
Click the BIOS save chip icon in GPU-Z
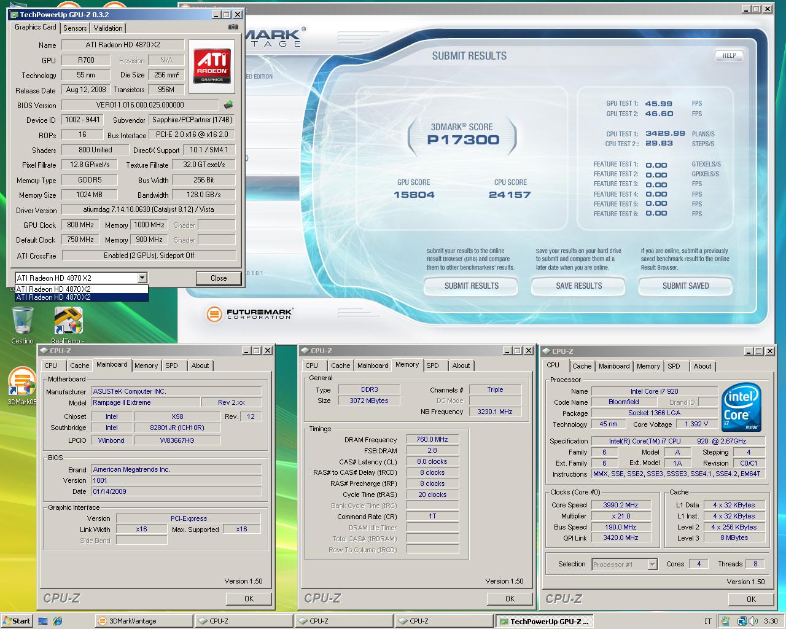pos(228,105)
